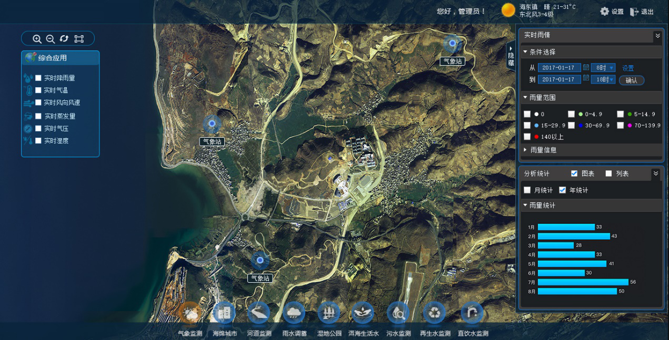Viewport: 669px width, 340px height.
Task: Select 再生水监测 in the bottom menu
Action: [x=435, y=313]
